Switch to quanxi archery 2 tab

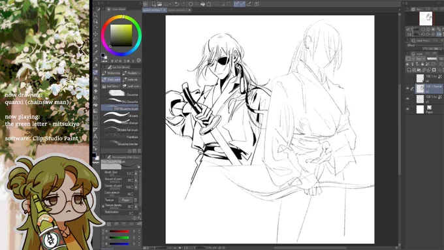pos(177,10)
